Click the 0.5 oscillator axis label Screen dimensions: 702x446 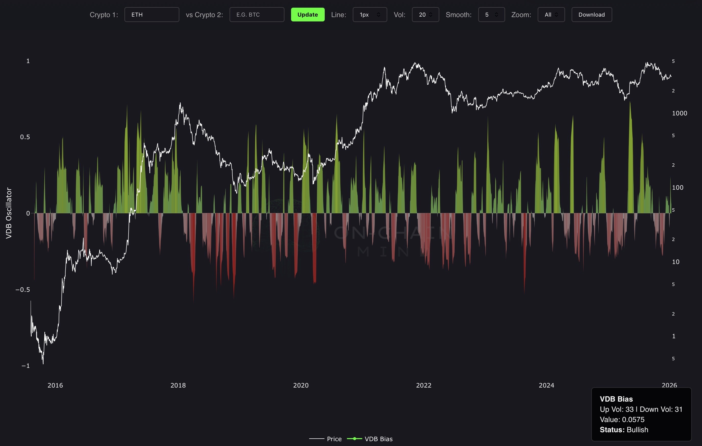[x=25, y=137]
